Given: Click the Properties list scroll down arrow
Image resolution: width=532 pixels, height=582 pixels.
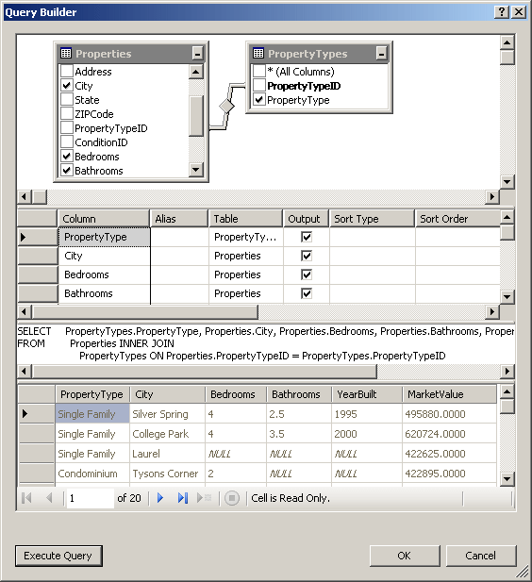Looking at the screenshot, I should coord(195,170).
